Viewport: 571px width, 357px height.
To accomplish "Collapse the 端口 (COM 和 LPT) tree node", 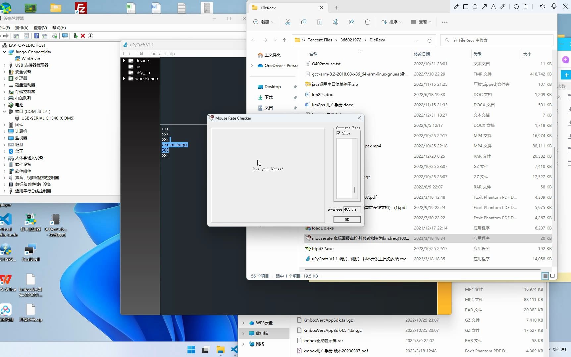I will click(4, 111).
